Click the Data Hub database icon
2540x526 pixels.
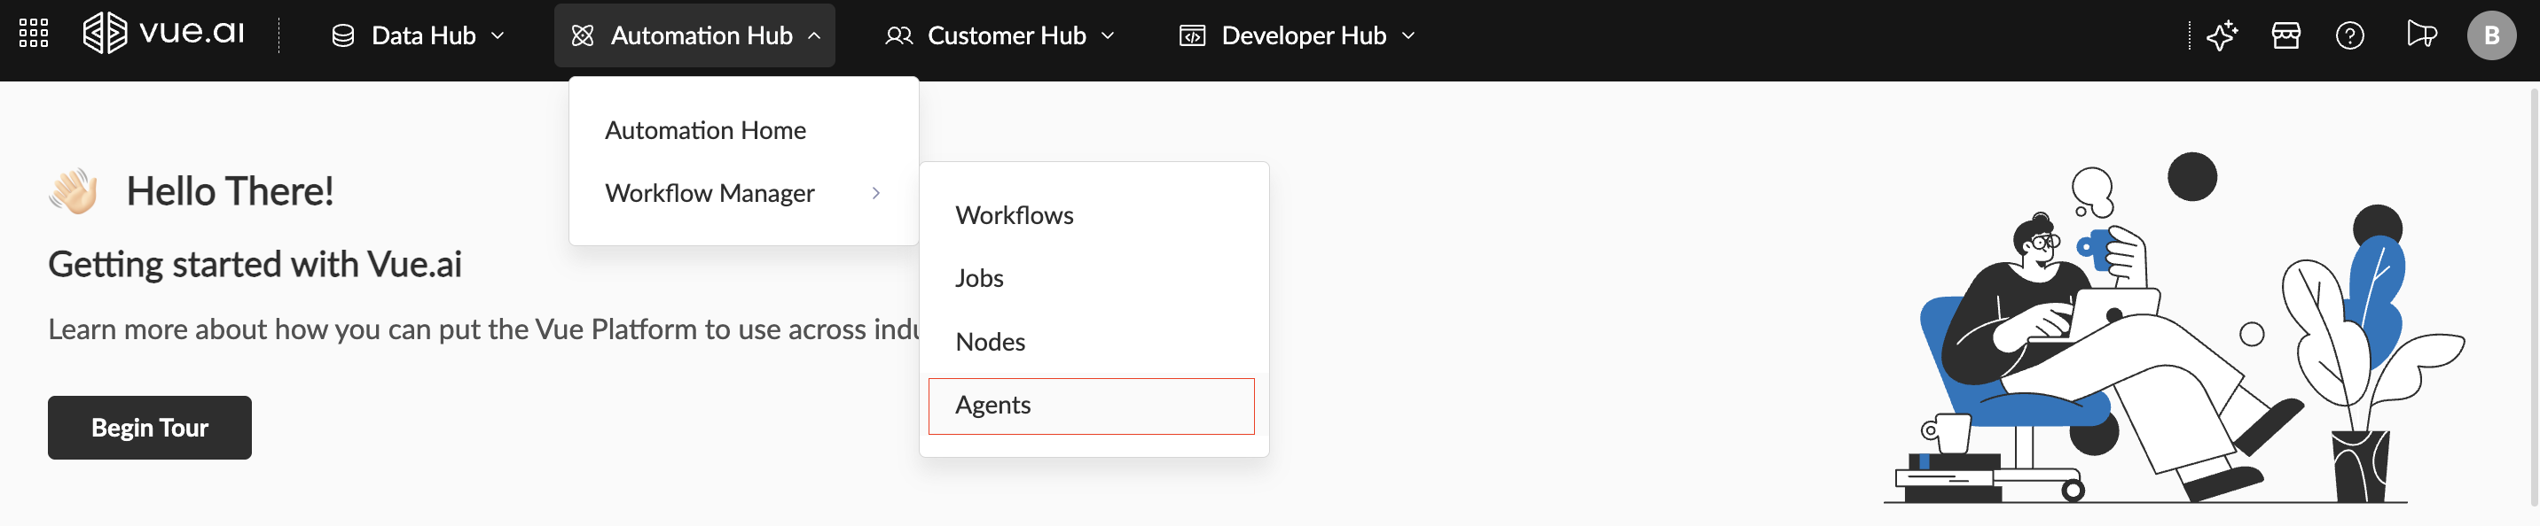point(343,35)
